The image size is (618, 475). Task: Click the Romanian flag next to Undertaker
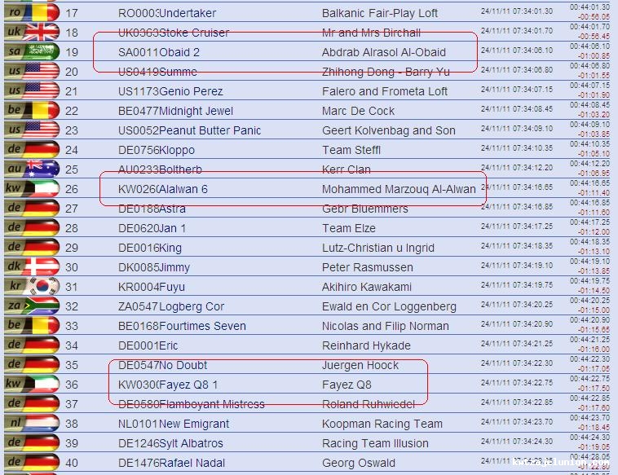(41, 13)
